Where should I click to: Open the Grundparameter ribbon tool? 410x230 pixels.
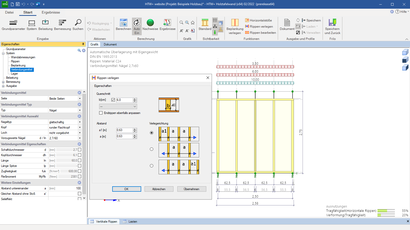[x=13, y=25]
